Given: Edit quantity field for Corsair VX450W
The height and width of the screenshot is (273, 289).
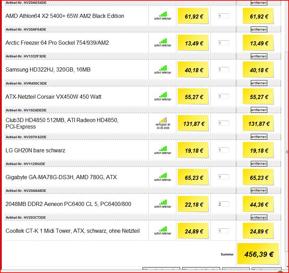Looking at the screenshot, I should [224, 97].
